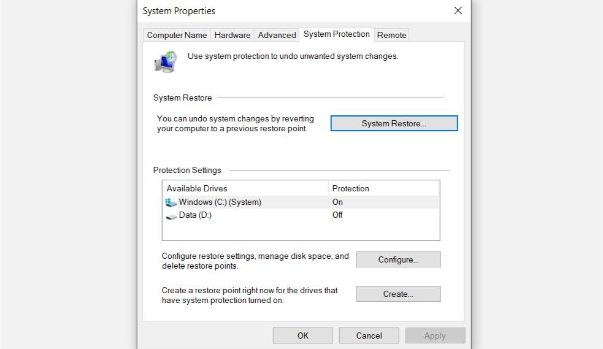Viewport: 603px width, 349px height.
Task: Select the Windows (C:) (System) row
Action: (301, 202)
